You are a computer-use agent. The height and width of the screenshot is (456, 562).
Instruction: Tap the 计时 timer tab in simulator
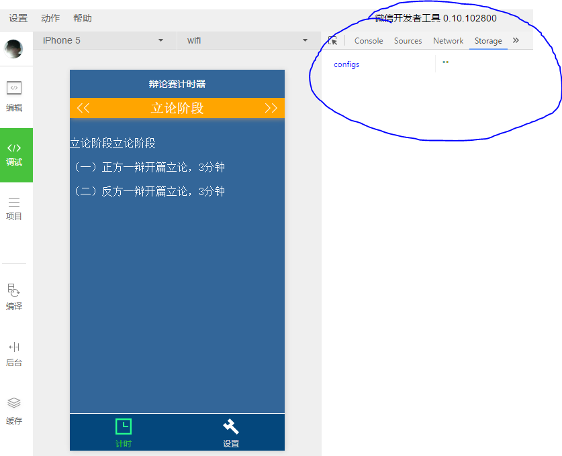pos(124,433)
